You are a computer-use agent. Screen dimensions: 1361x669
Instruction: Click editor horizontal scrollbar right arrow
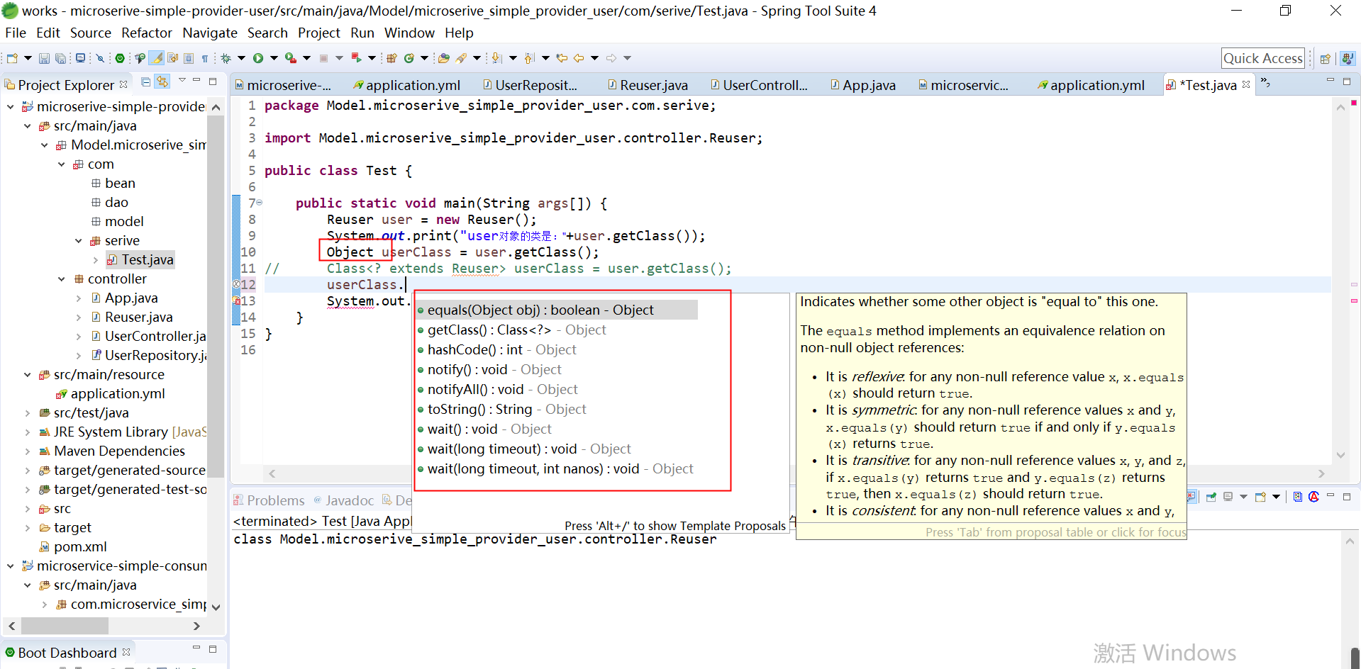coord(1321,473)
